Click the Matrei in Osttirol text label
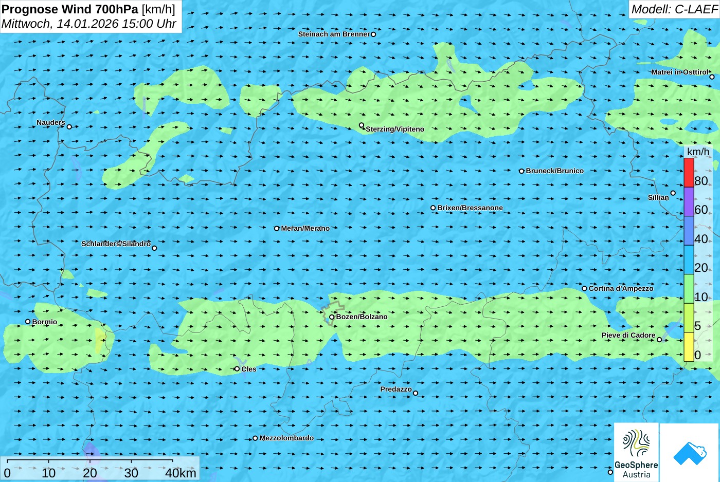Image resolution: width=720 pixels, height=482 pixels. (680, 72)
